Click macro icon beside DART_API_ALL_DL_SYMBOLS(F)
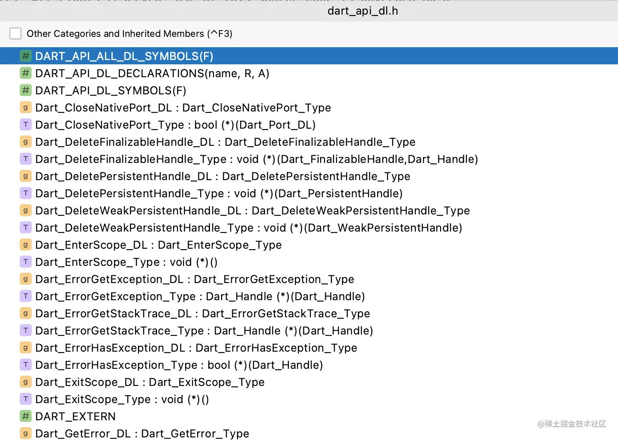 tap(26, 56)
